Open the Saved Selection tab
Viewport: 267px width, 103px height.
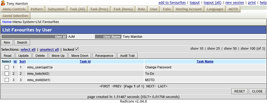coord(15,16)
